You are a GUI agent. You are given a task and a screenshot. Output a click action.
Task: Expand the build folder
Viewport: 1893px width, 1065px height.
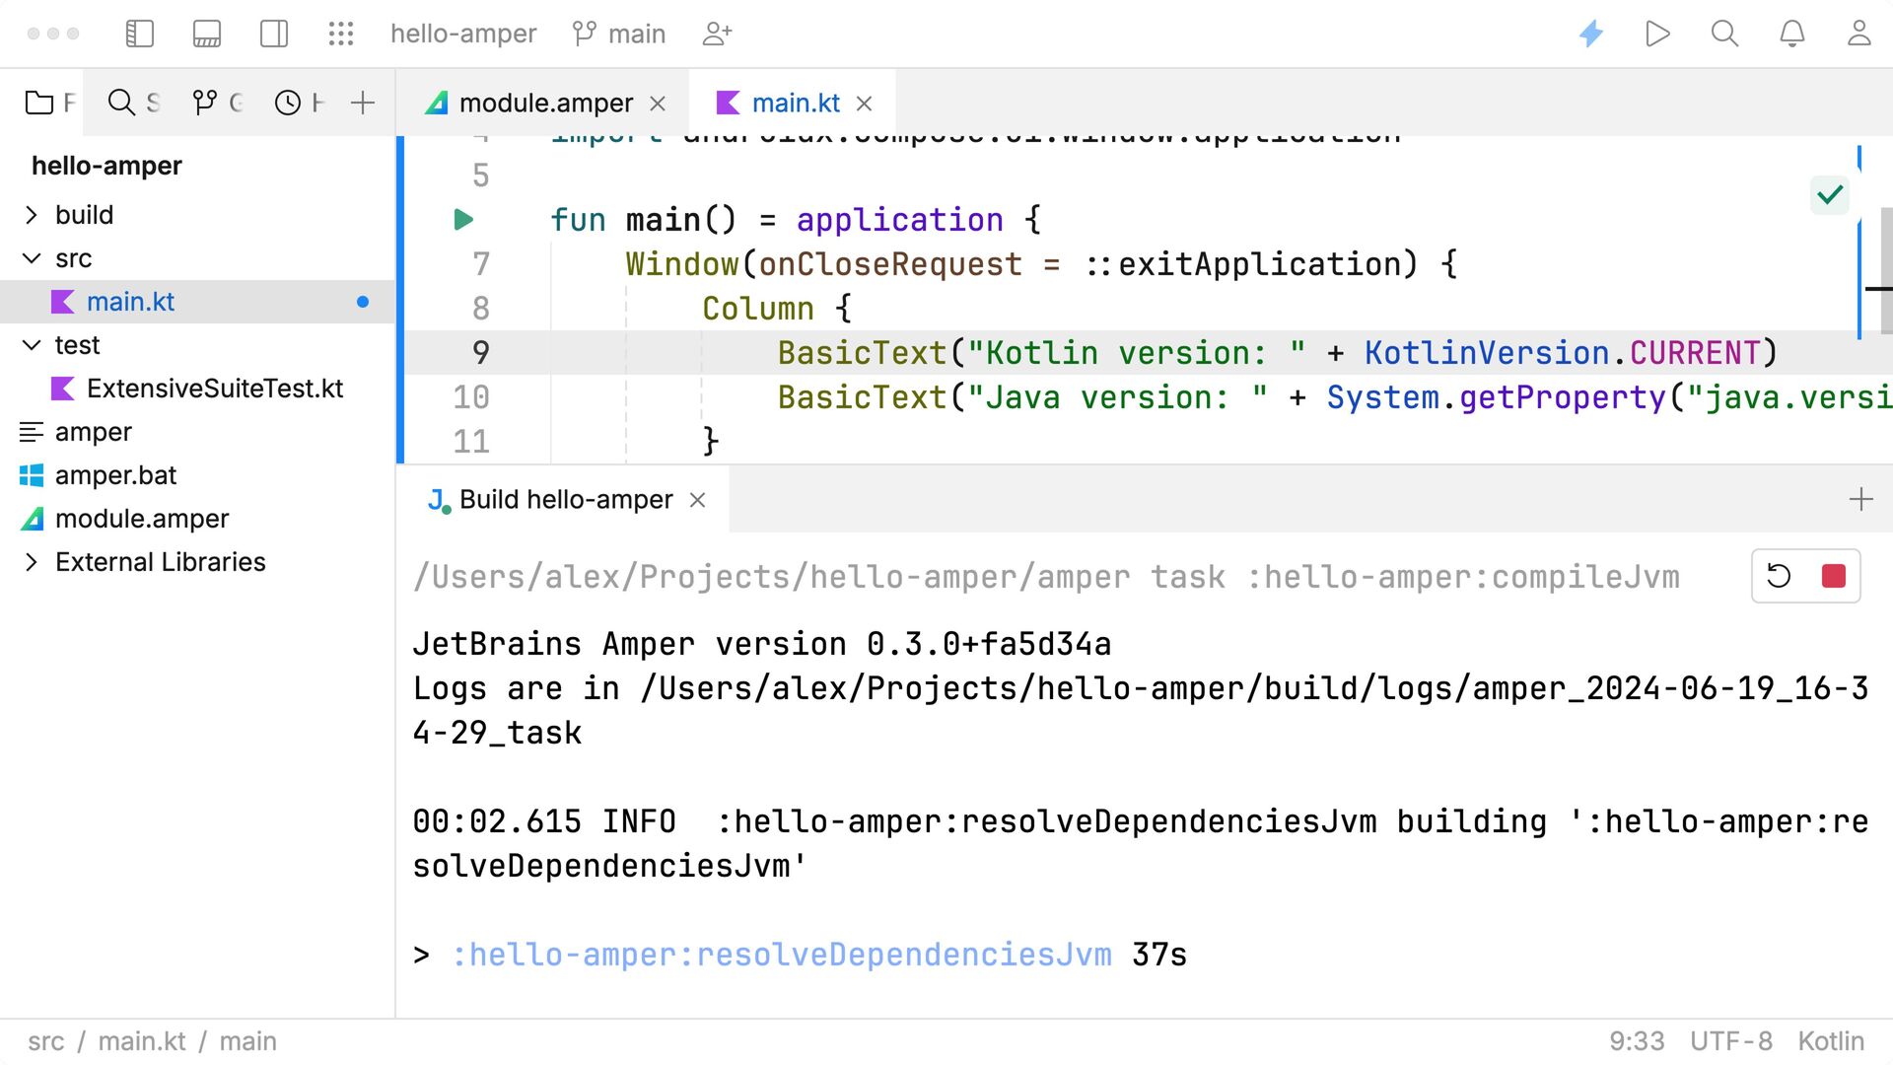(x=32, y=215)
